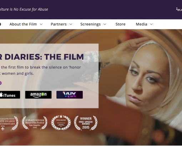Viewport: 182px width, 146px height.
Task: Open the Amazon badge link
Action: point(38,95)
